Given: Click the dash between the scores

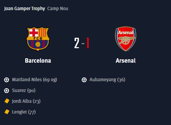Looking at the screenshot, I should (83, 43).
